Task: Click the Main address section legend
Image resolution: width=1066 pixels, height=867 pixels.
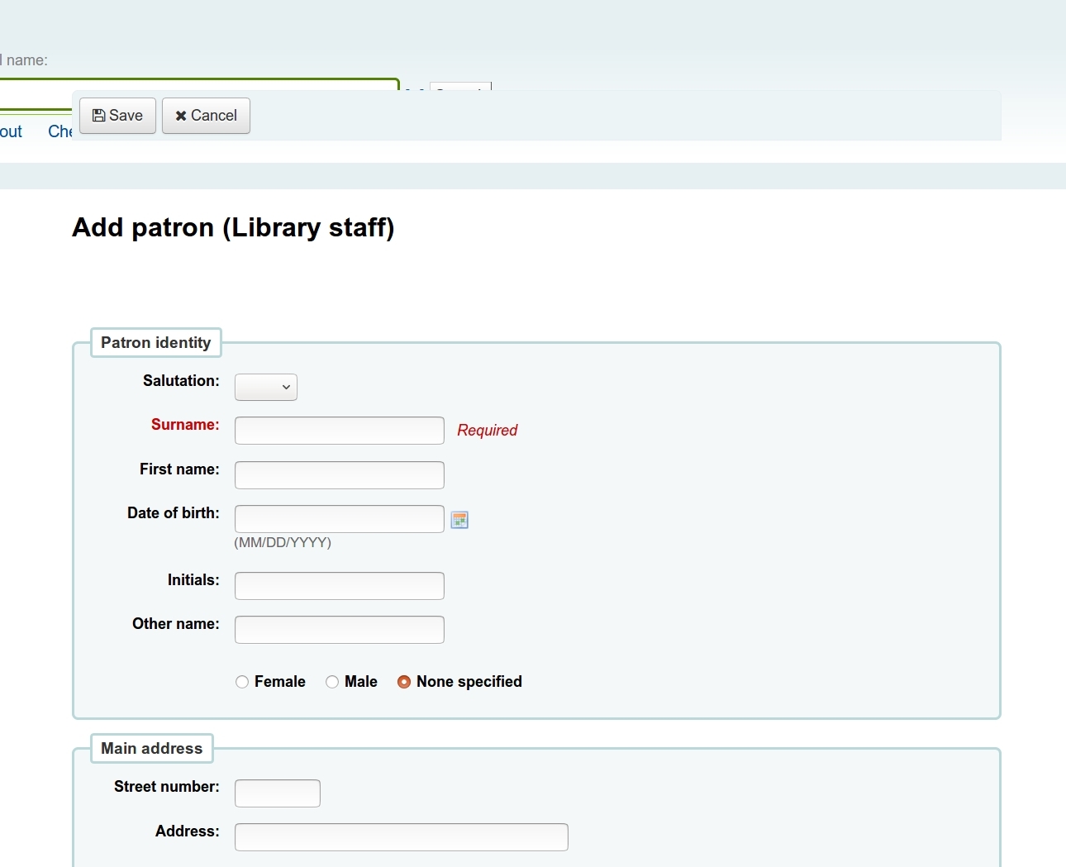Action: coord(151,749)
